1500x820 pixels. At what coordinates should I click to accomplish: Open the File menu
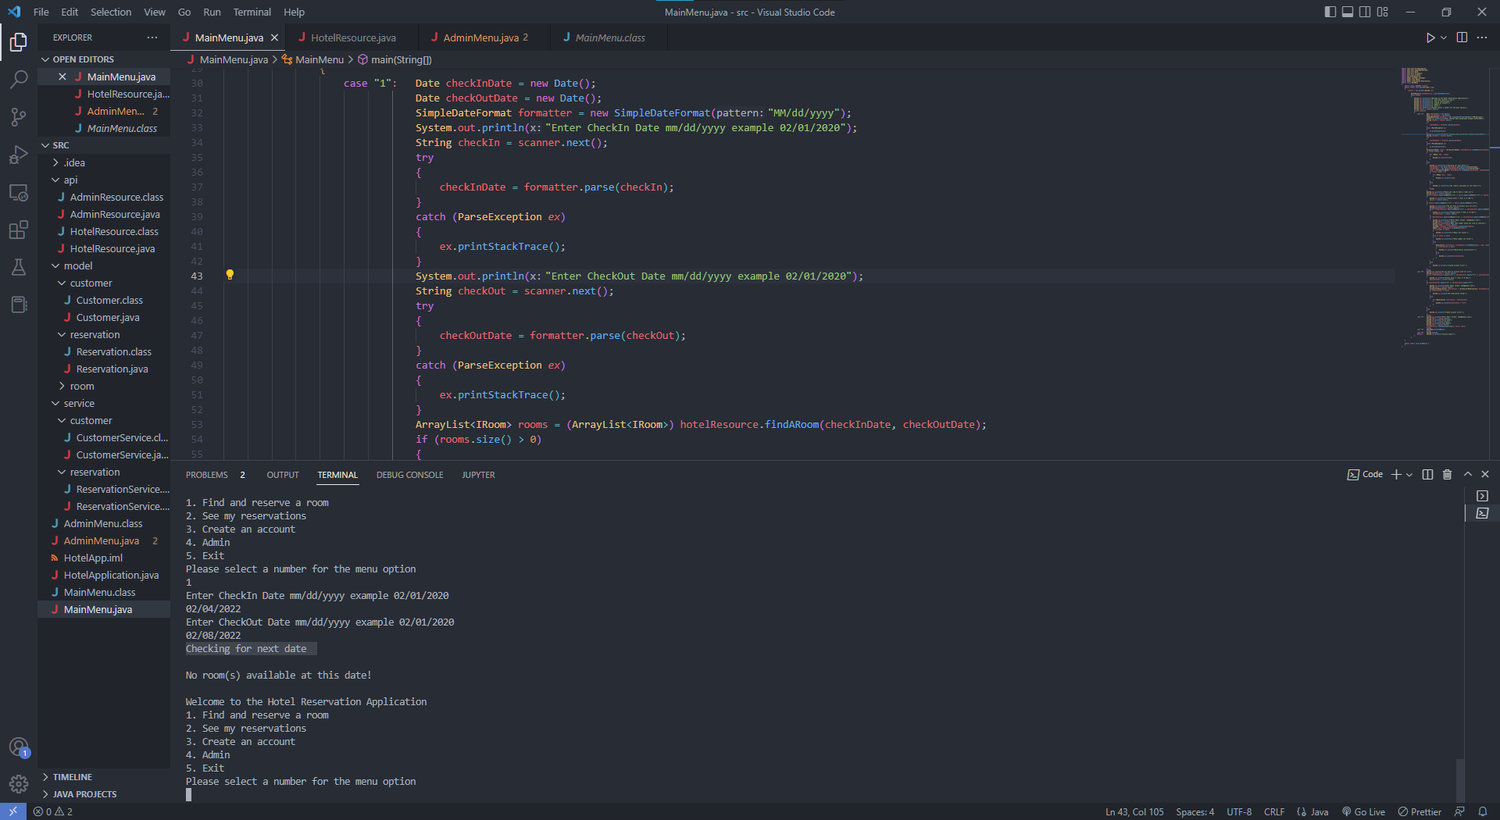[x=41, y=12]
